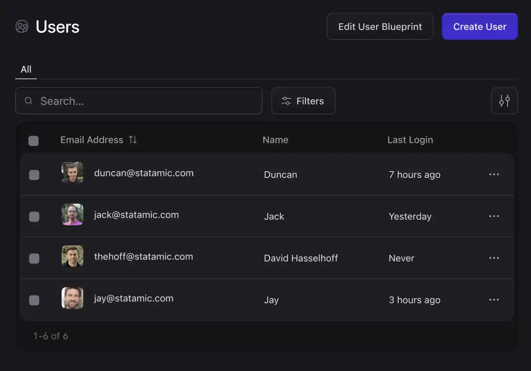
Task: Check the checkbox for thehoff@statamic.com
Action: (x=34, y=258)
